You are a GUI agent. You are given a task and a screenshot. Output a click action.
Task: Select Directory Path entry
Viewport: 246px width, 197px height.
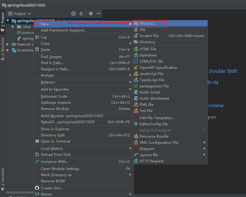(83, 135)
